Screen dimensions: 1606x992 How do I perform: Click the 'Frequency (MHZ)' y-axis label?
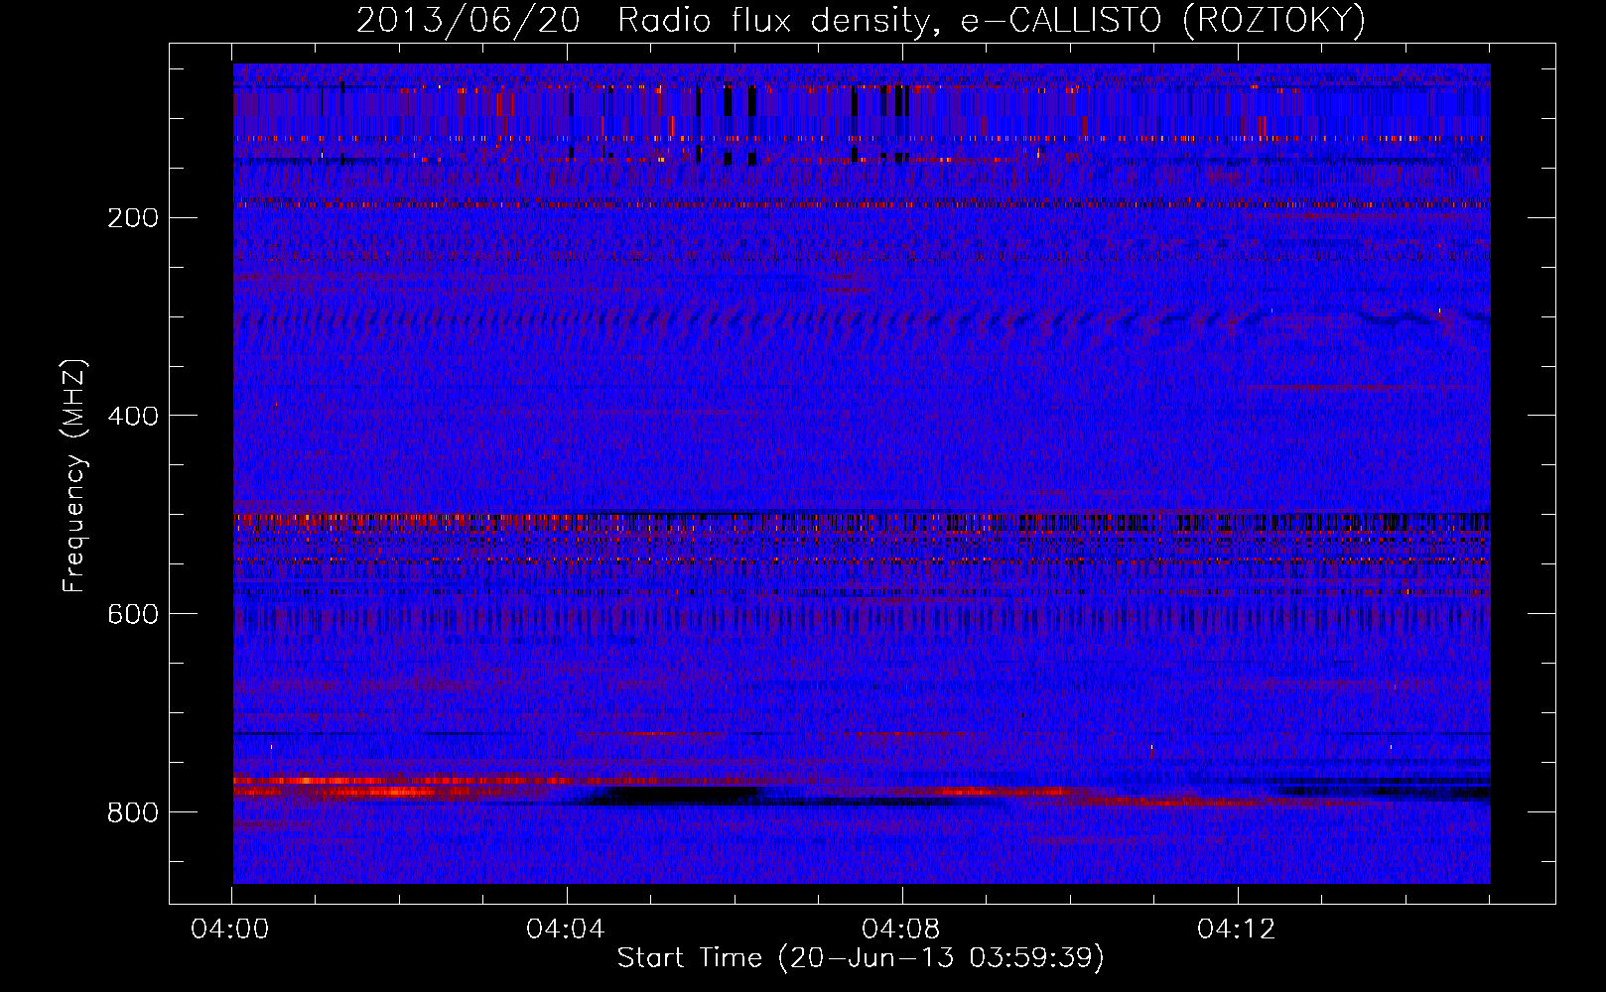[x=74, y=476]
